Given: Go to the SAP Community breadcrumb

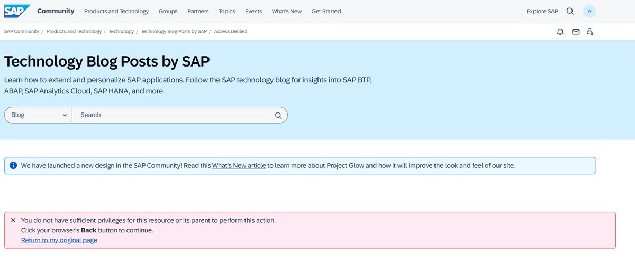Looking at the screenshot, I should tap(22, 32).
